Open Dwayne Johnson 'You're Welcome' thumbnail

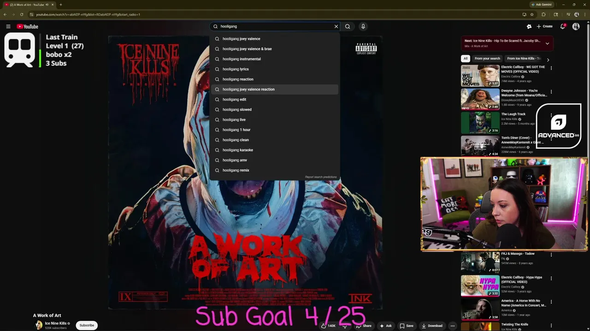pyautogui.click(x=480, y=99)
